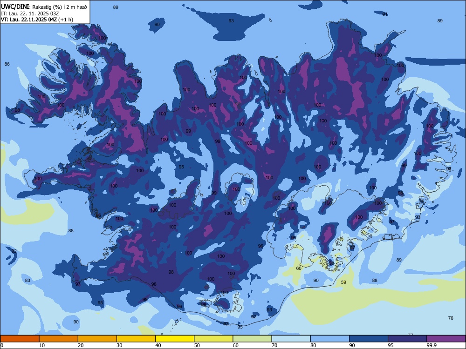466x349 pixels.
Task: Pick the pale yellow 50–60 legend swatch
Action: point(214,339)
